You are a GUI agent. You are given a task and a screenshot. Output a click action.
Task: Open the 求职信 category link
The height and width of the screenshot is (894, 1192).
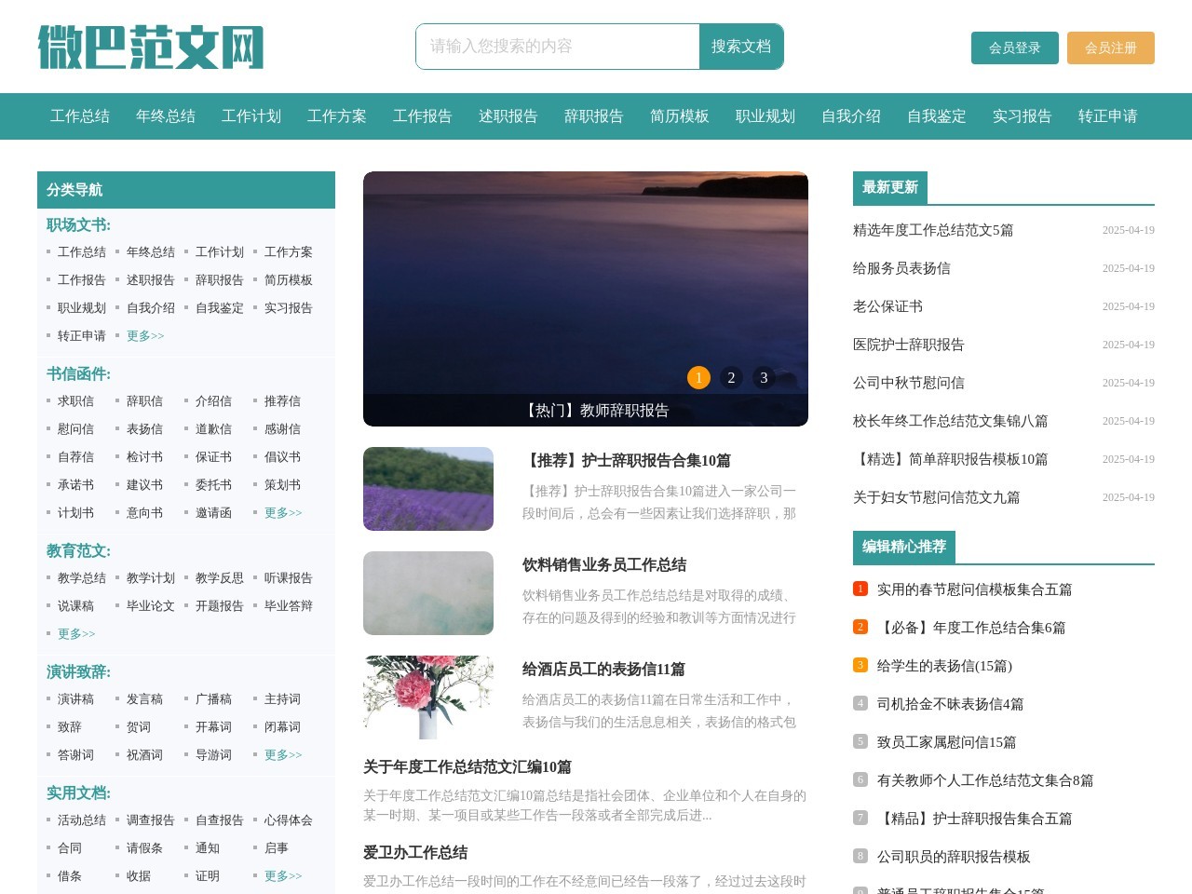75,400
